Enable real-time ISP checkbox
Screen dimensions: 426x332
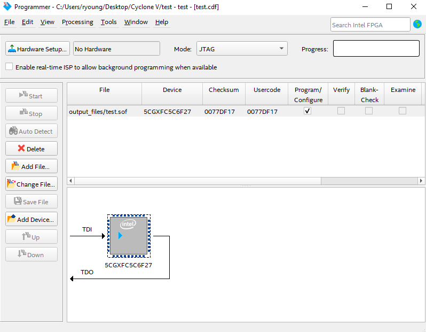pyautogui.click(x=9, y=66)
